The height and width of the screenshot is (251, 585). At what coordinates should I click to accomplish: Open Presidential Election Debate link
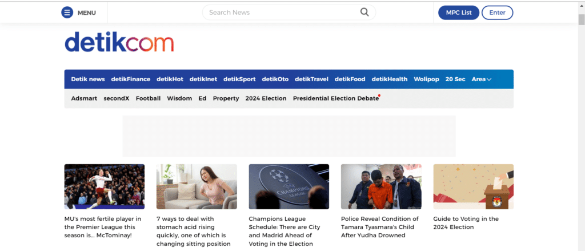[336, 98]
